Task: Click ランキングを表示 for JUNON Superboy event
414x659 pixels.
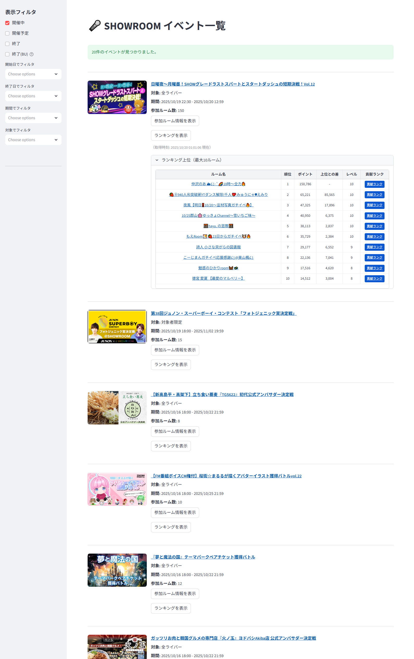Action: click(171, 364)
